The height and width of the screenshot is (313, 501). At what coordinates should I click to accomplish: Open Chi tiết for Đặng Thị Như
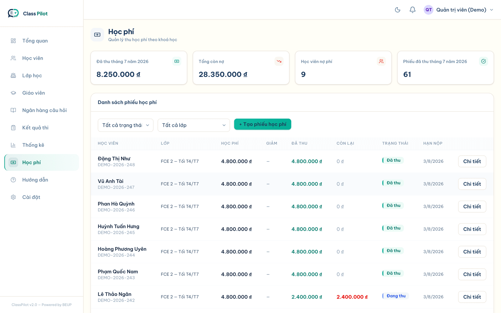(472, 161)
